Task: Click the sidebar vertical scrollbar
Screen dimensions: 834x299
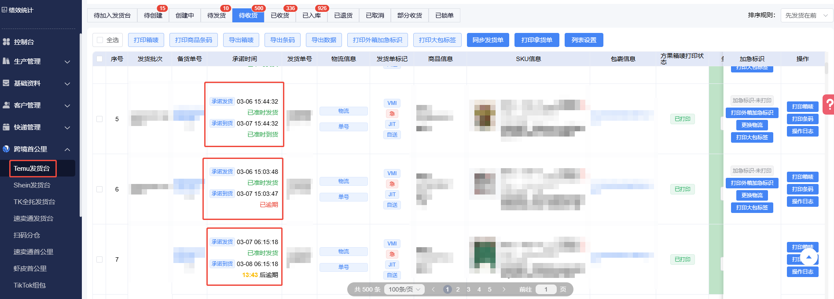Action: [81, 125]
